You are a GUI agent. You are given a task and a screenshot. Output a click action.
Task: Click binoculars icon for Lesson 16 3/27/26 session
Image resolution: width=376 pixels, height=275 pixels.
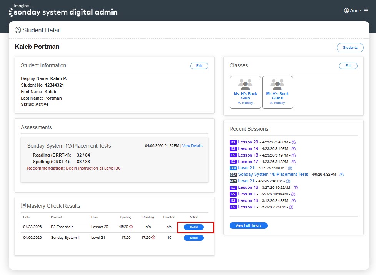coord(296,188)
